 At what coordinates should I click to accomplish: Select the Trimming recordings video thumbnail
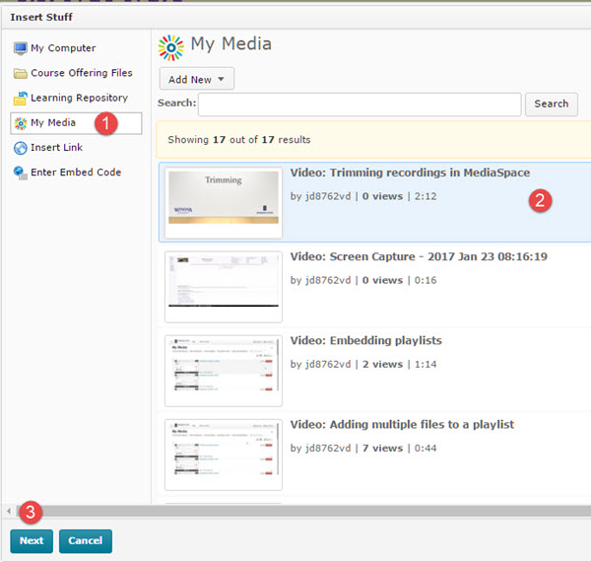225,203
